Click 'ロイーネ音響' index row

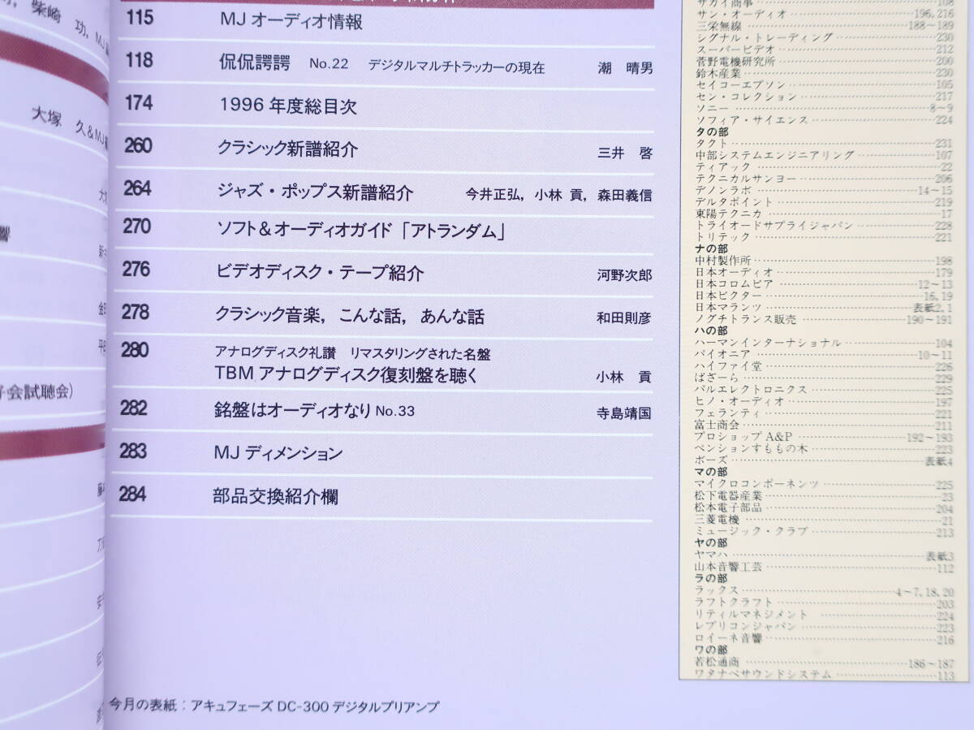coord(825,638)
